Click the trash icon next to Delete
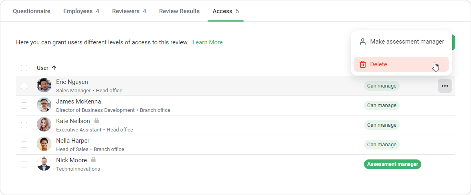Screen dimensions: 471x195 coord(363,64)
